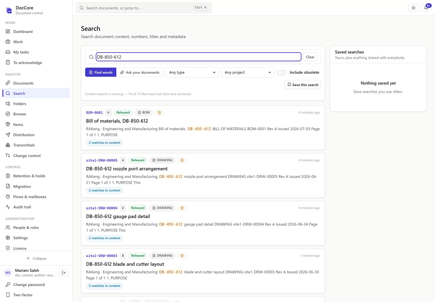Screen dimensions: 435x302
Task: Click shield icon on site1-DRW-00005 result
Action: tap(182, 160)
